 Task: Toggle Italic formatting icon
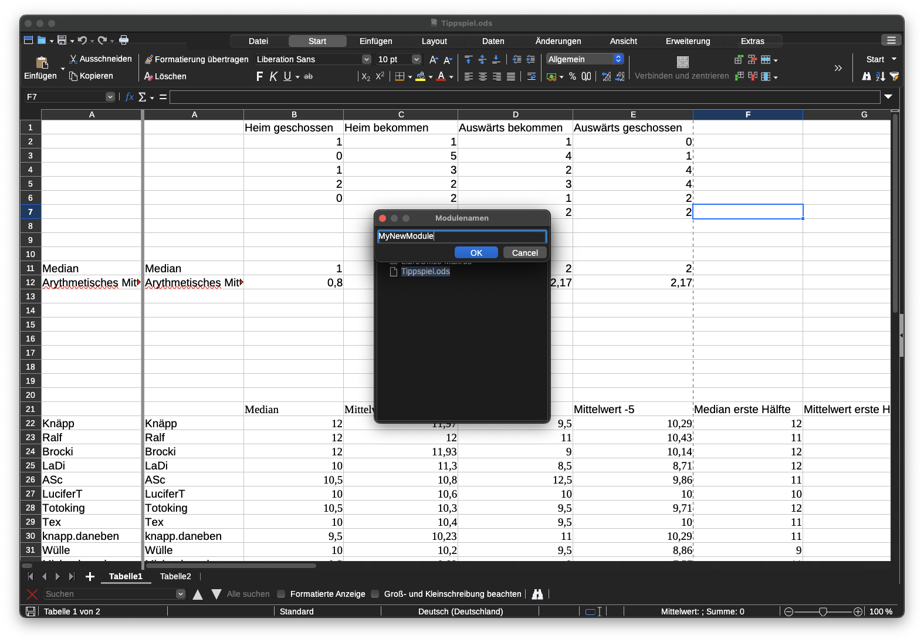tap(273, 76)
